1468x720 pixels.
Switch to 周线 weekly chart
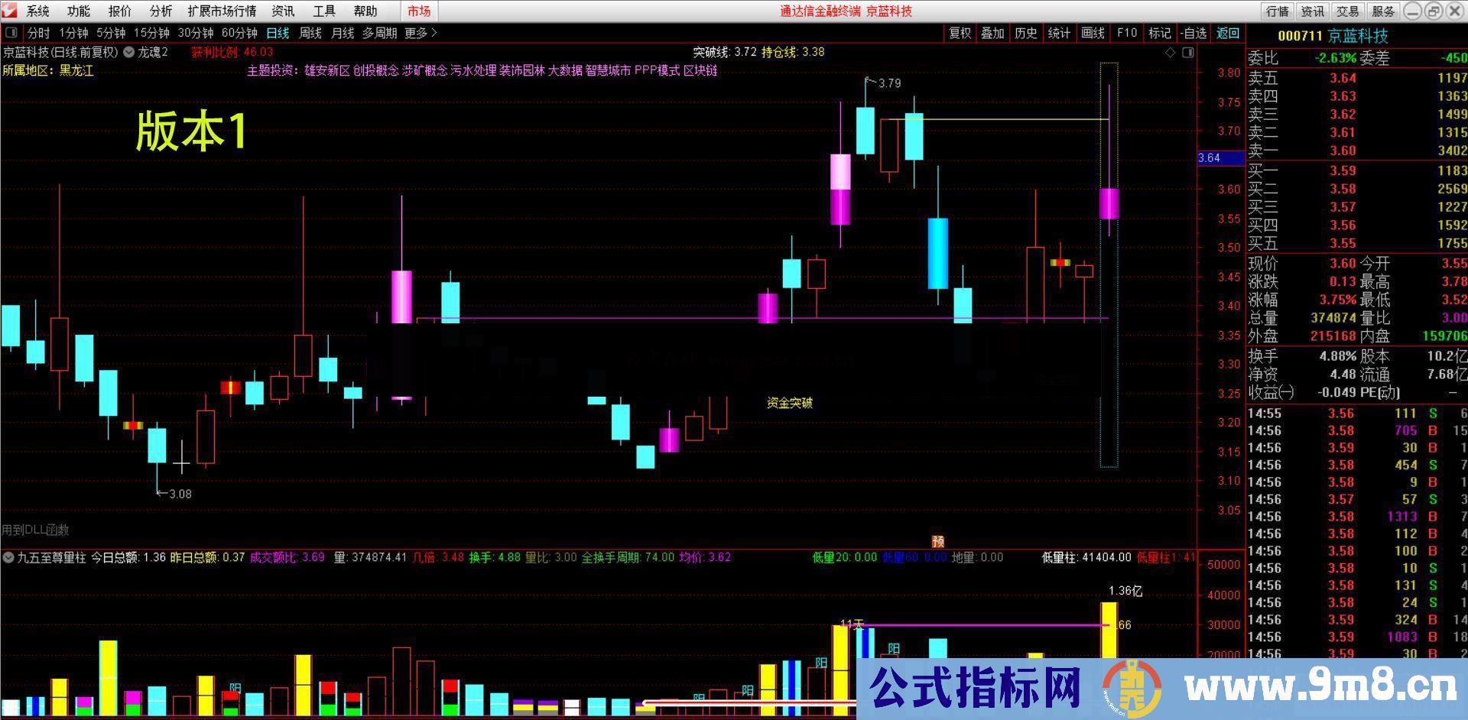pyautogui.click(x=310, y=33)
